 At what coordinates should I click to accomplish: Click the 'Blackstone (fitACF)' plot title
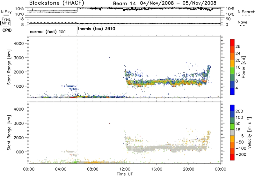(x=57, y=3)
